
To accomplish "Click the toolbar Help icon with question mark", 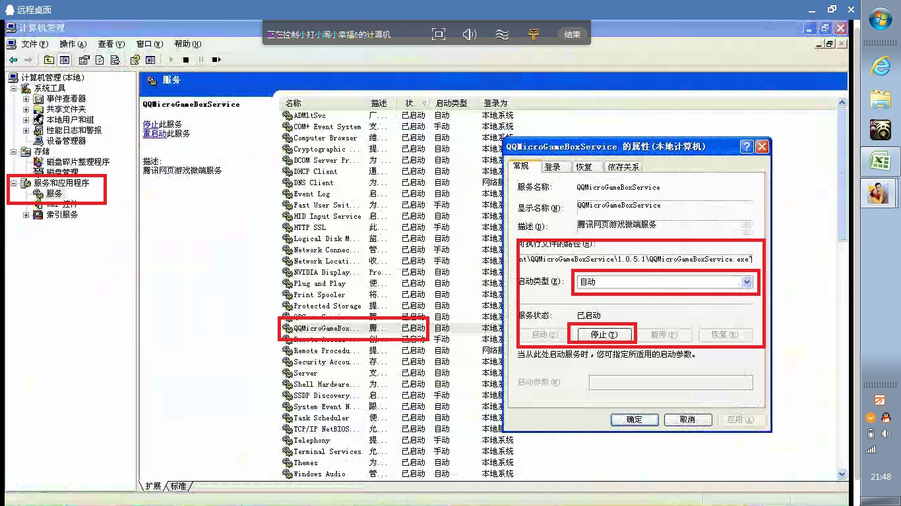I will [x=135, y=60].
